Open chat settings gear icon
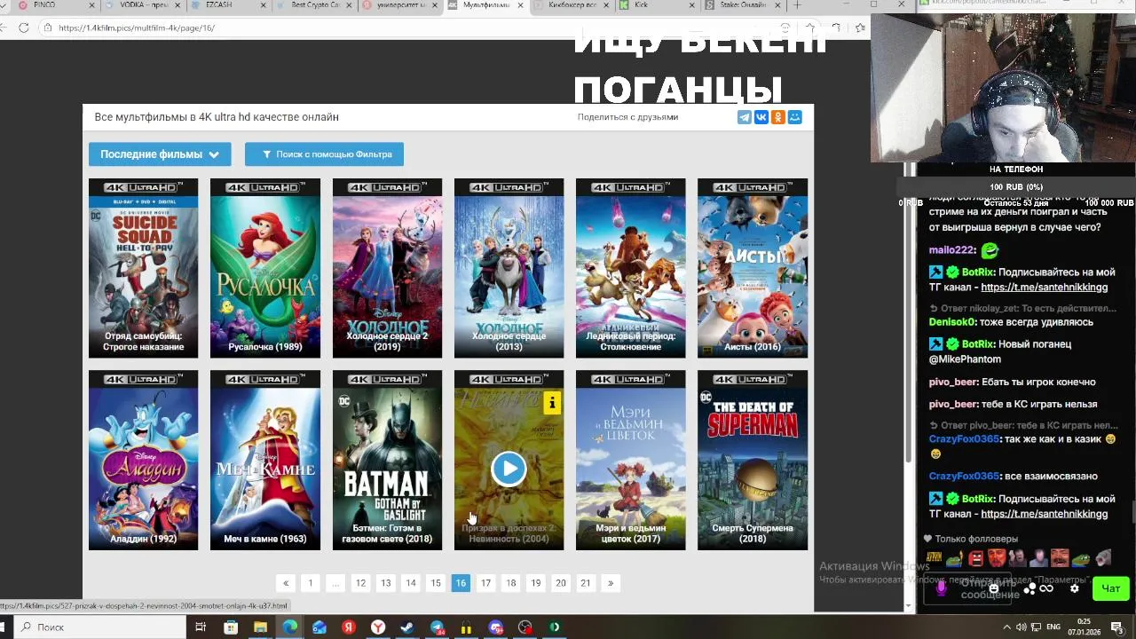This screenshot has height=639, width=1136. pos(1074,588)
